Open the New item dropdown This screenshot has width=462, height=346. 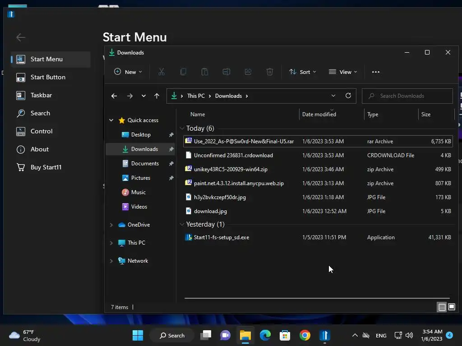128,72
